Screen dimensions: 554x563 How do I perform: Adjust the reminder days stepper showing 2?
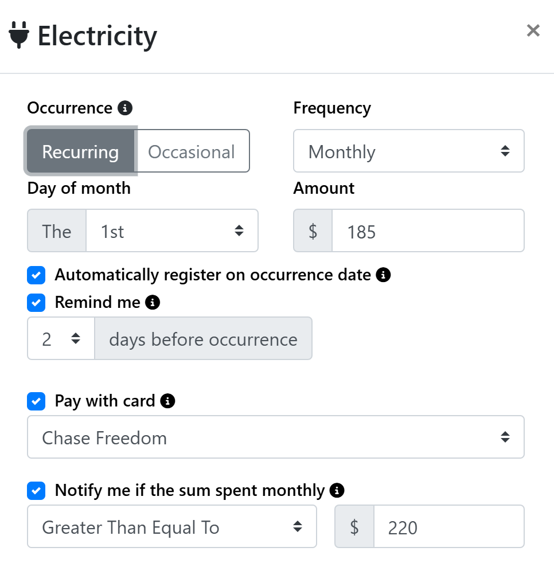(x=60, y=338)
